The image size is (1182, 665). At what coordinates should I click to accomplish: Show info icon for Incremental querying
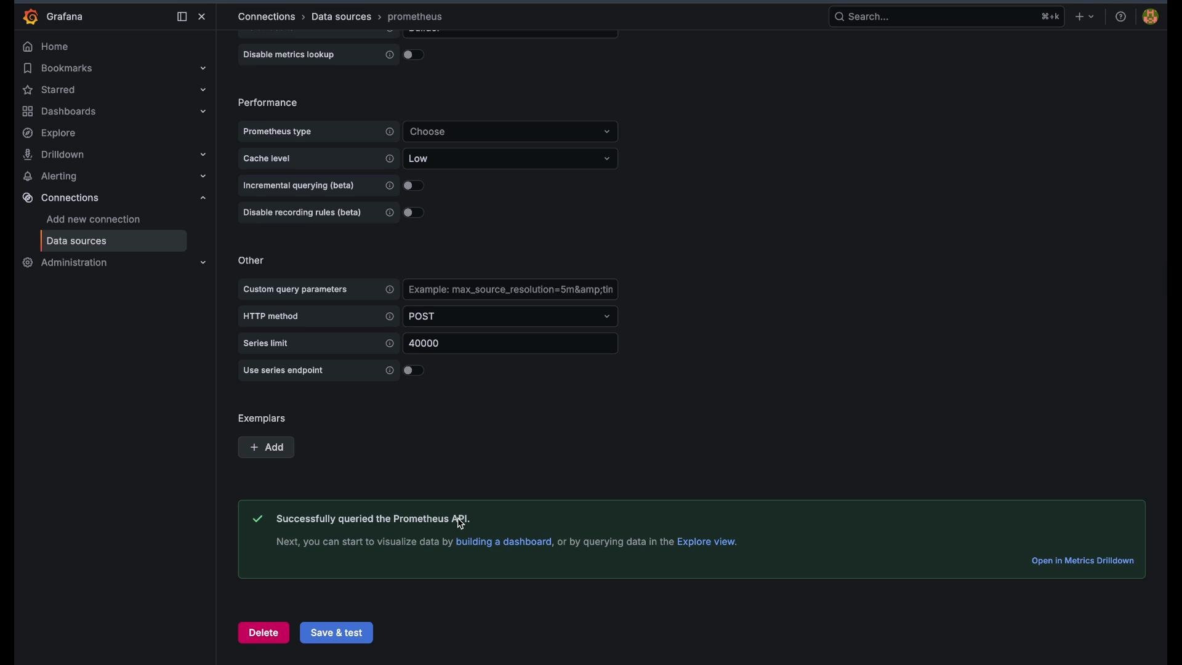click(390, 187)
